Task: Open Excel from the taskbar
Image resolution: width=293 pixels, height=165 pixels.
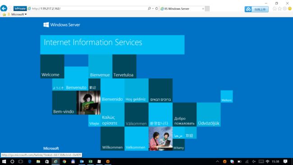Action: (x=91, y=161)
